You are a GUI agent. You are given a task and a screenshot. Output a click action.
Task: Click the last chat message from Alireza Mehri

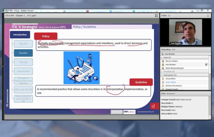pos(169,114)
